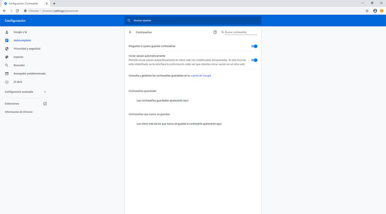This screenshot has width=386, height=214.
Task: Click the magnifier icon for Buscador
Action: (7, 65)
